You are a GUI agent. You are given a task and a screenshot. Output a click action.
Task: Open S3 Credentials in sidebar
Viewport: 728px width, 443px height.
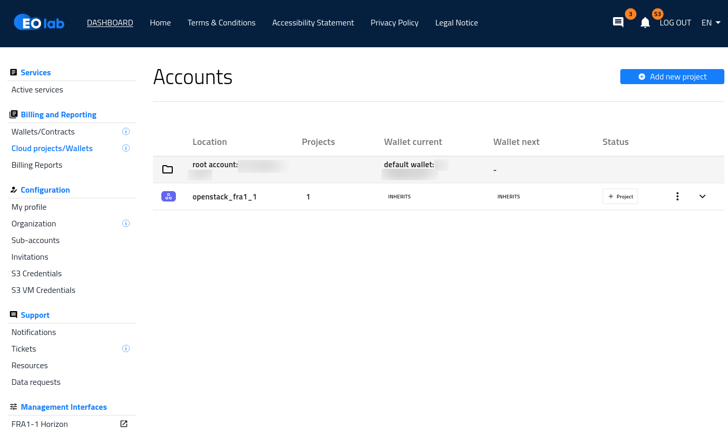click(x=36, y=274)
